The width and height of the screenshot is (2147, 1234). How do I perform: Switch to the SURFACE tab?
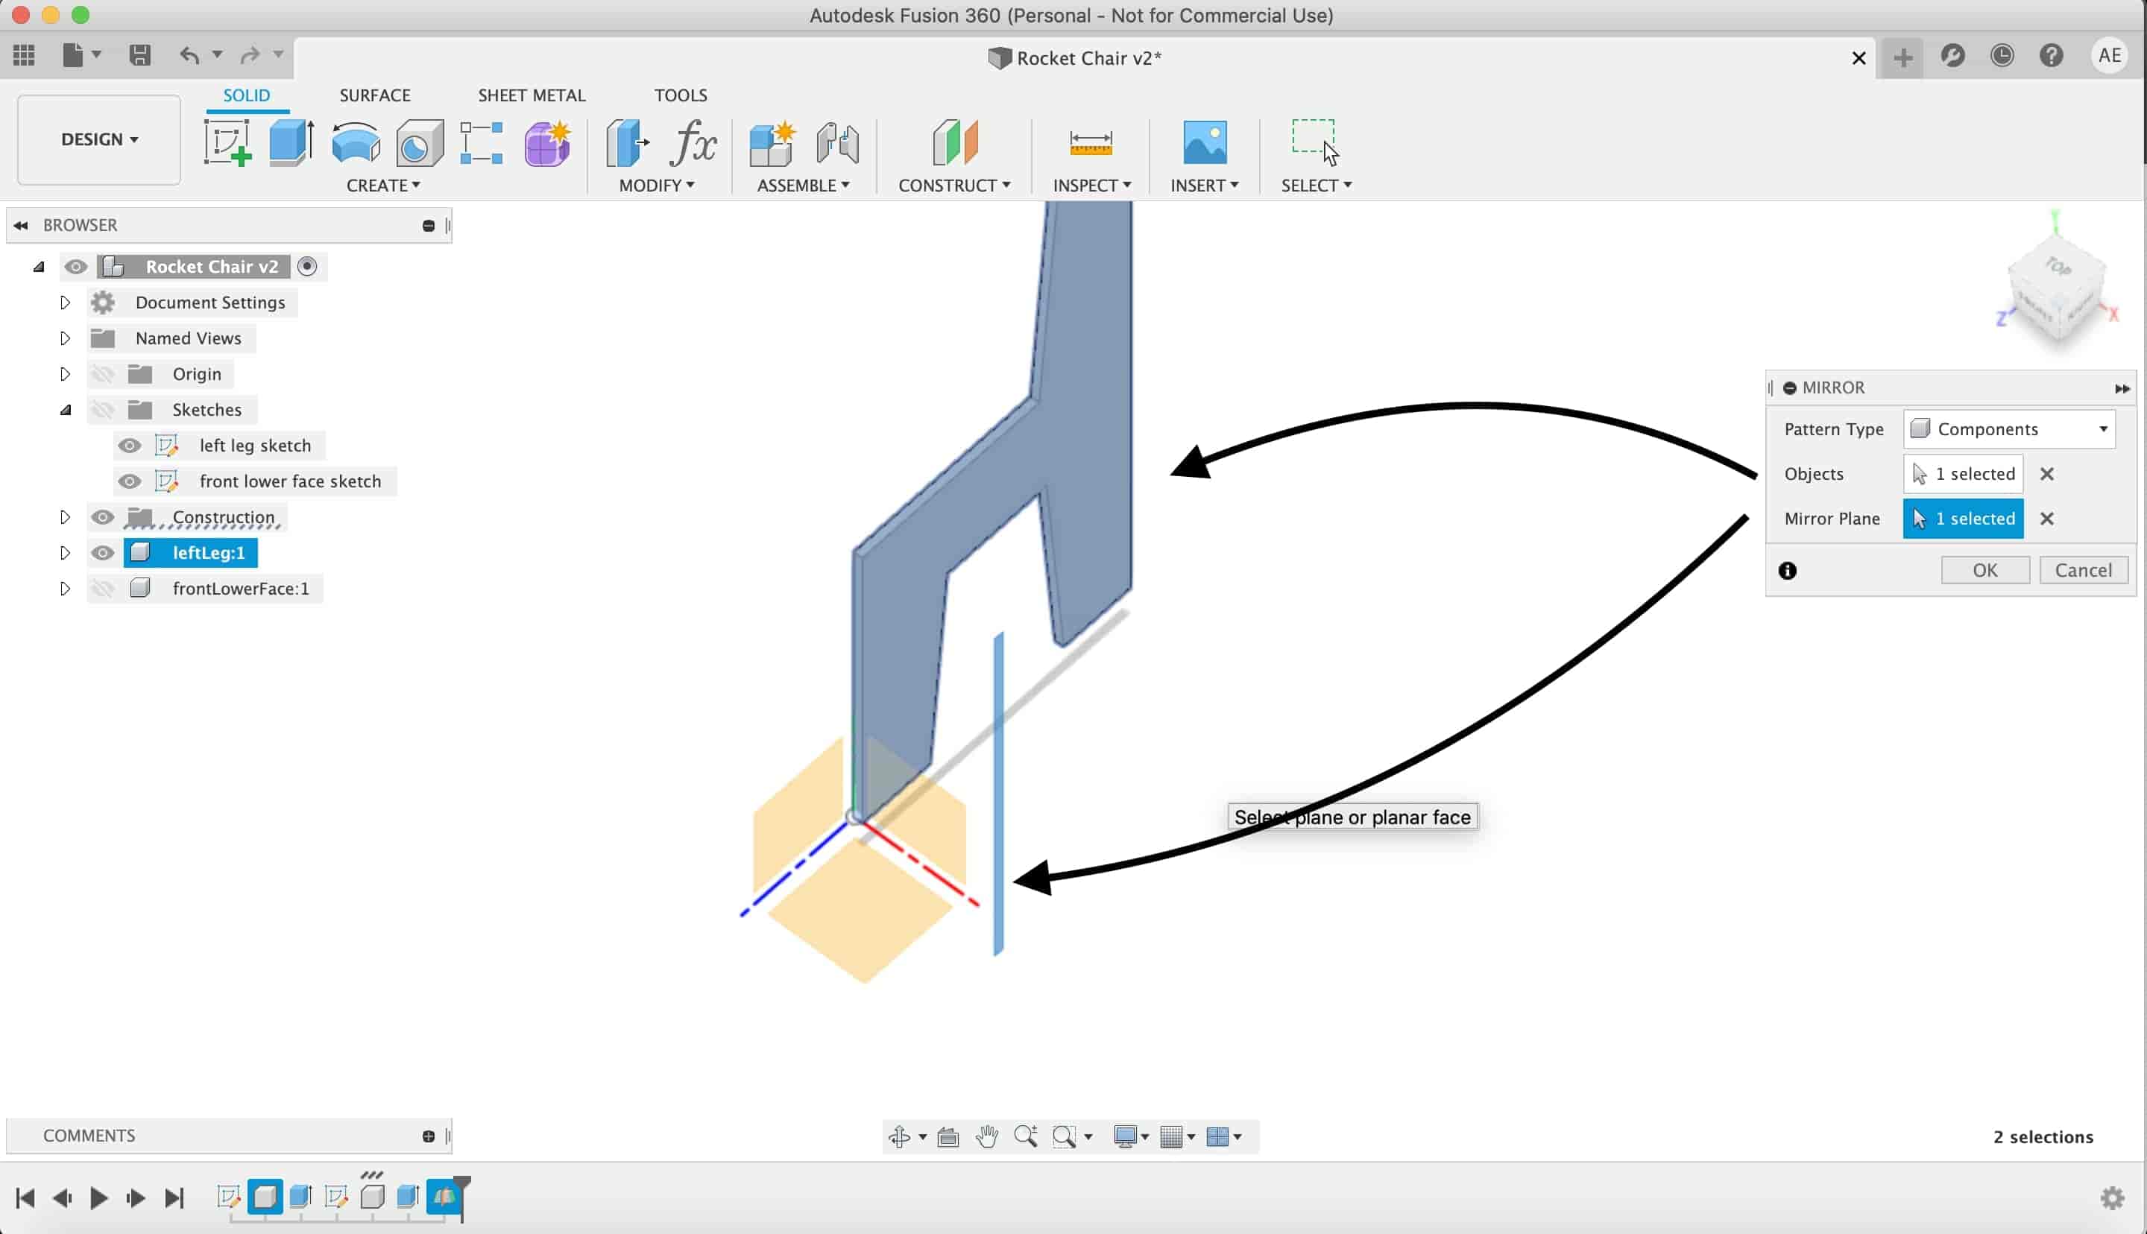(375, 95)
